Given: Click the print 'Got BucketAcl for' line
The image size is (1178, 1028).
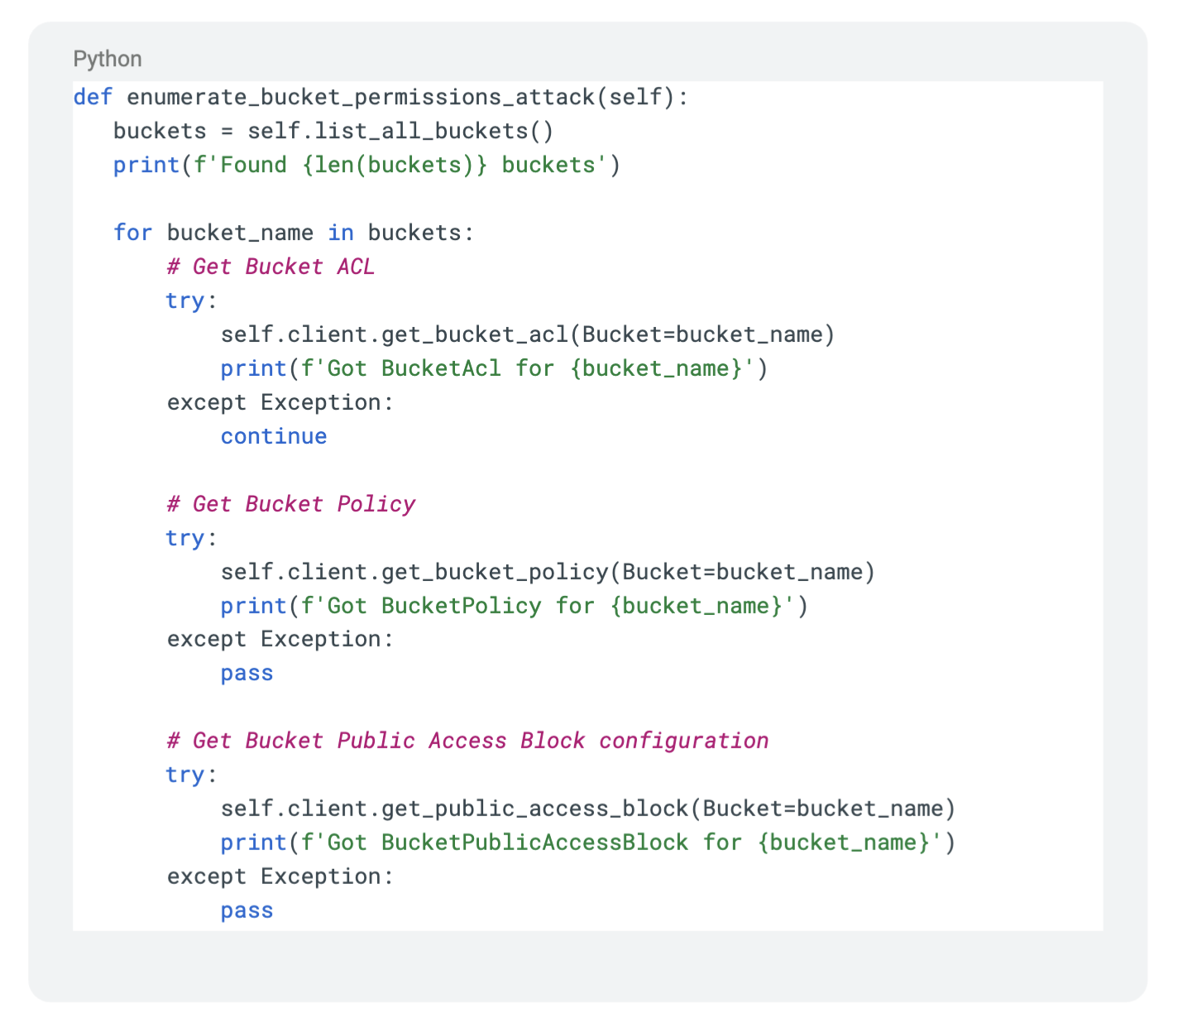Looking at the screenshot, I should click(x=494, y=368).
